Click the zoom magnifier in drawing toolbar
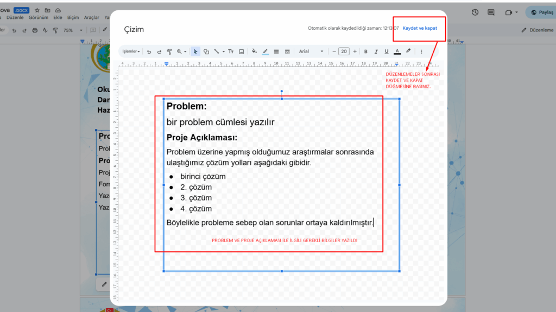Image resolution: width=556 pixels, height=312 pixels. click(x=179, y=51)
